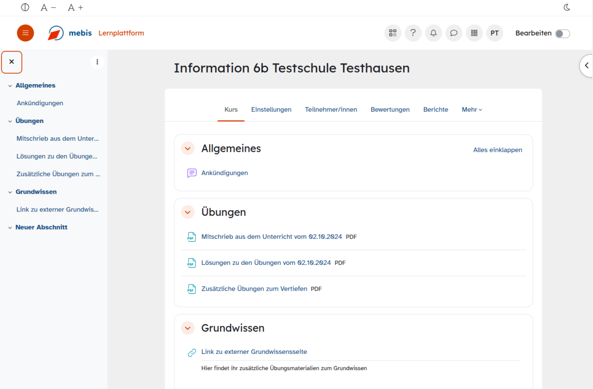The width and height of the screenshot is (593, 389).
Task: Open the help question mark icon
Action: click(413, 33)
